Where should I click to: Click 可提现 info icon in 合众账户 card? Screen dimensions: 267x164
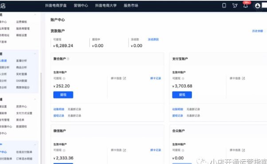tap(183, 150)
